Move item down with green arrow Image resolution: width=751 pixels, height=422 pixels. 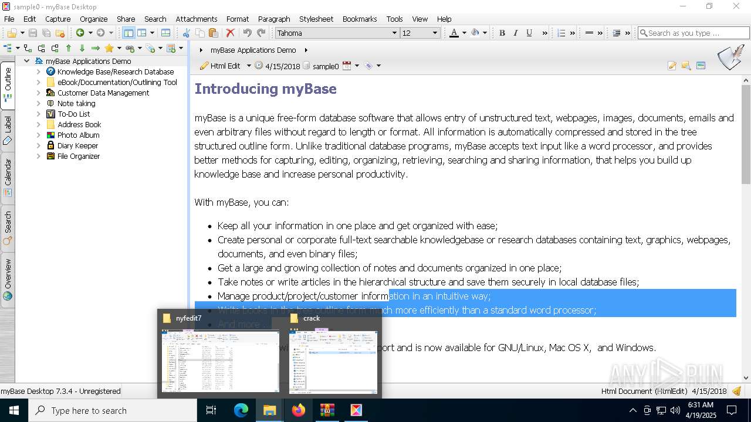82,48
